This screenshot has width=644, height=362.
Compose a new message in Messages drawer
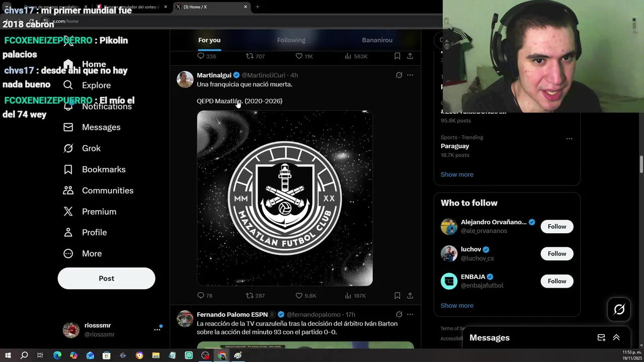tap(601, 338)
